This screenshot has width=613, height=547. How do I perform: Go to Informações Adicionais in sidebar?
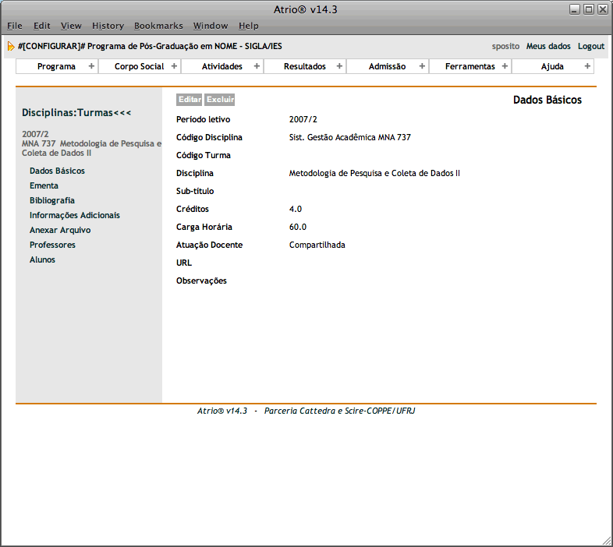coord(75,215)
